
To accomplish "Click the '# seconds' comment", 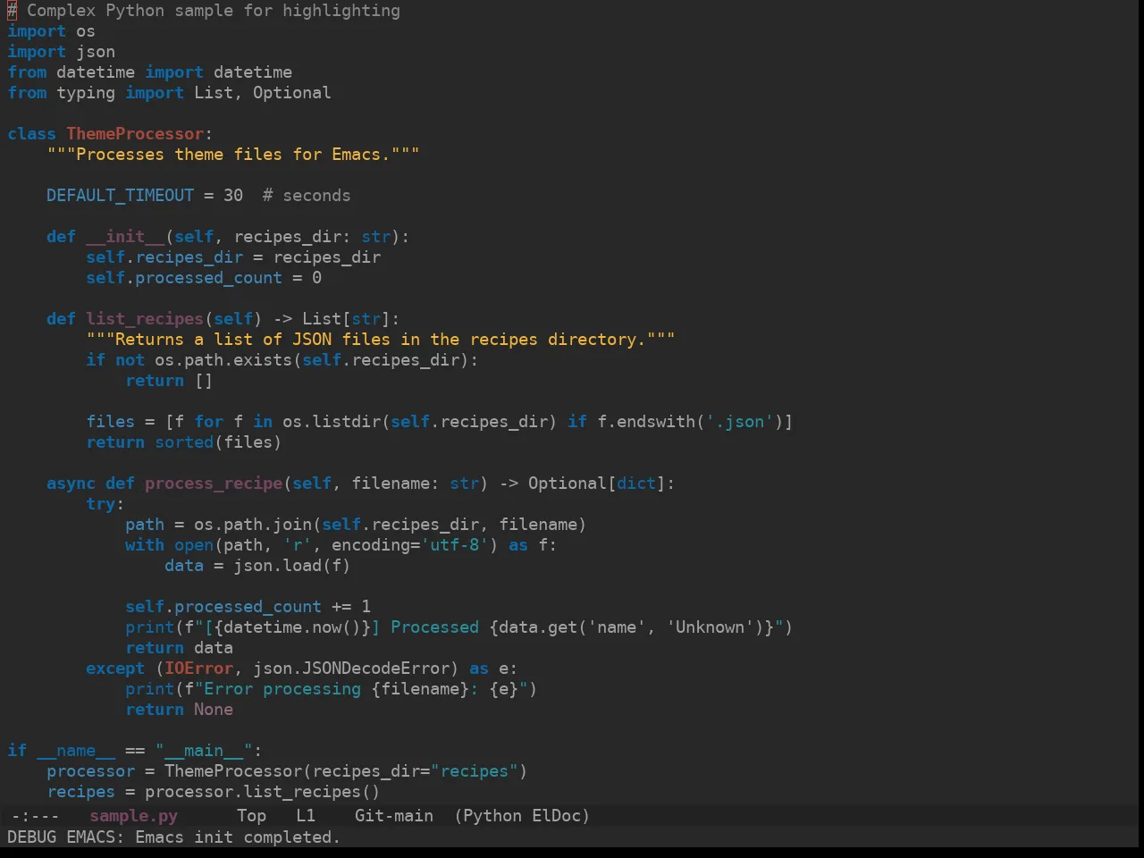I will (x=307, y=195).
